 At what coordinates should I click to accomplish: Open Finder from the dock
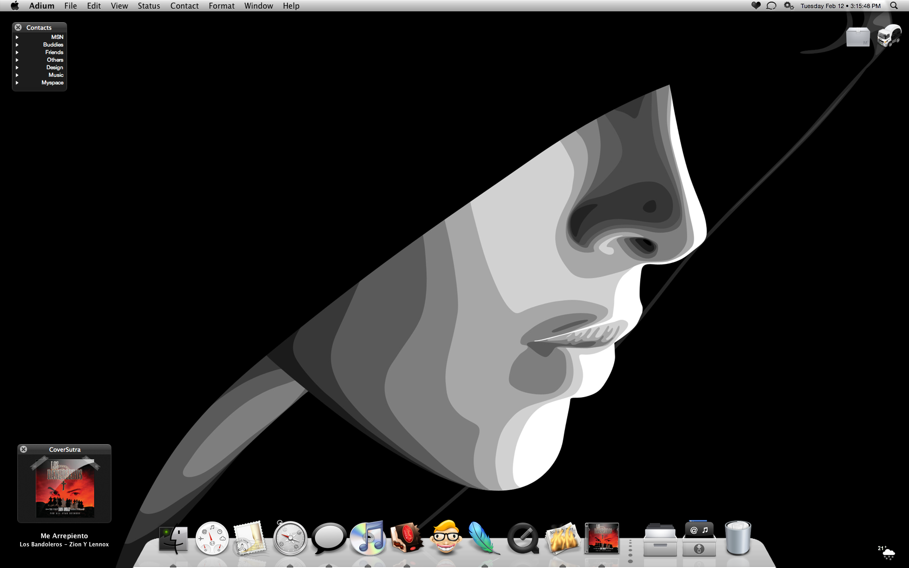point(173,539)
